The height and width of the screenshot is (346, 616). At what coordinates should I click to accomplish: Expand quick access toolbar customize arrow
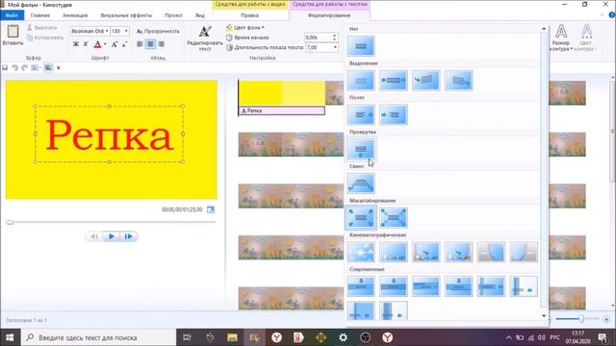click(x=59, y=68)
